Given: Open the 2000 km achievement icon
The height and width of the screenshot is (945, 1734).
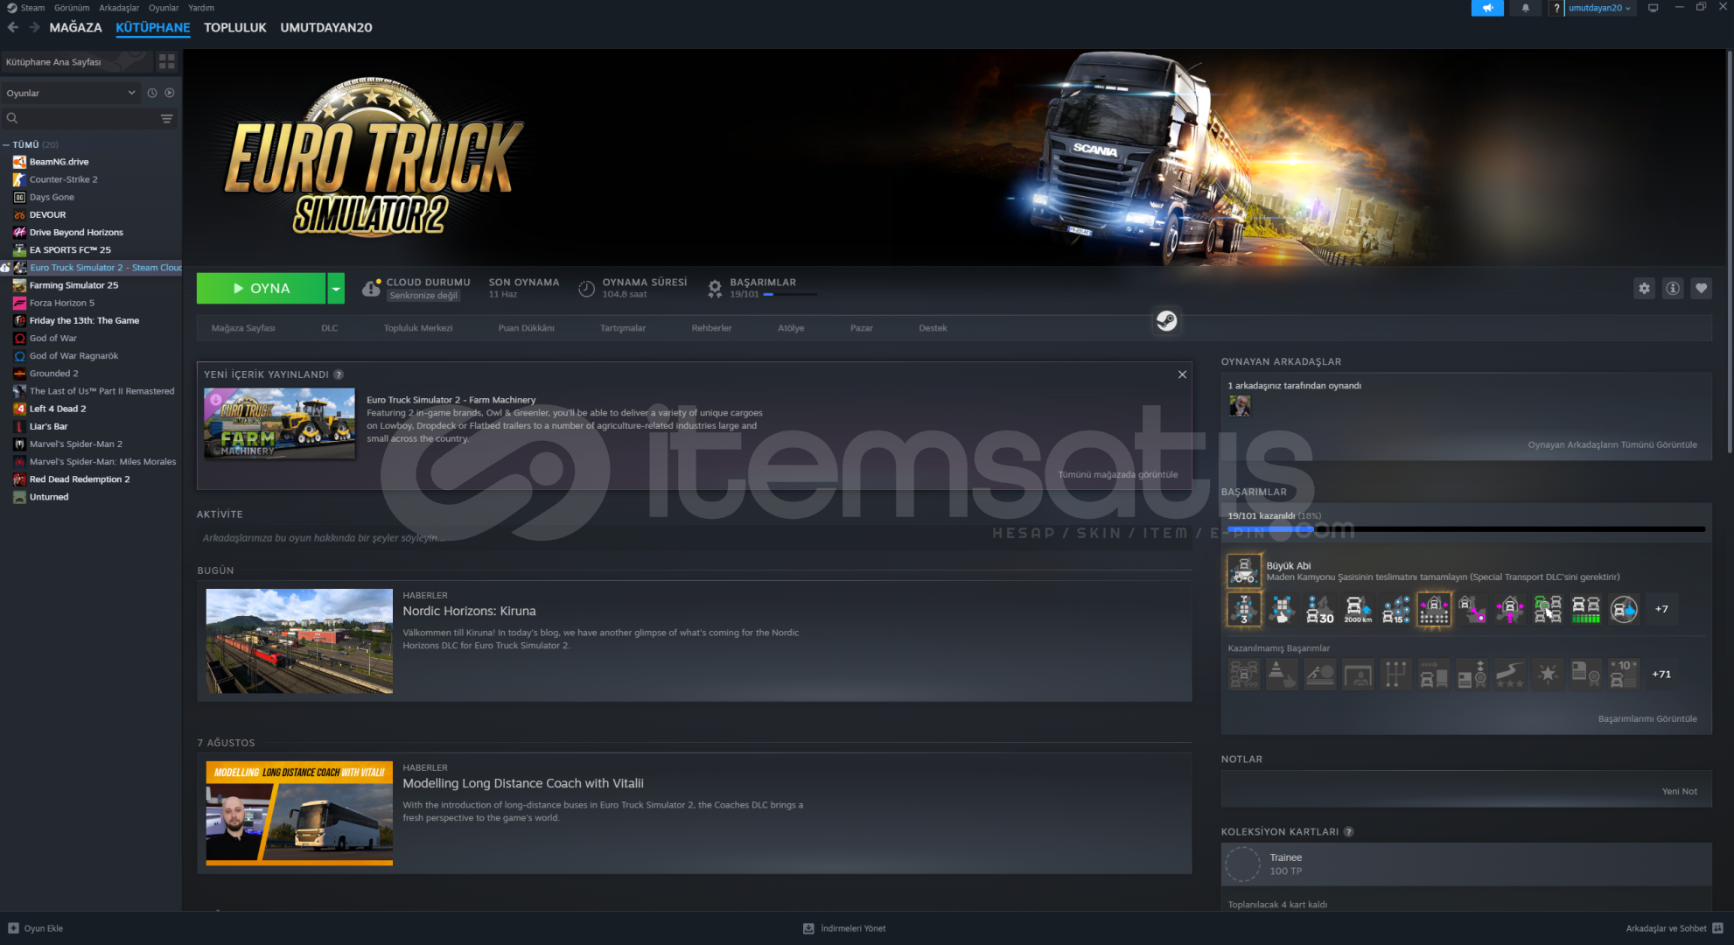Looking at the screenshot, I should [1358, 609].
